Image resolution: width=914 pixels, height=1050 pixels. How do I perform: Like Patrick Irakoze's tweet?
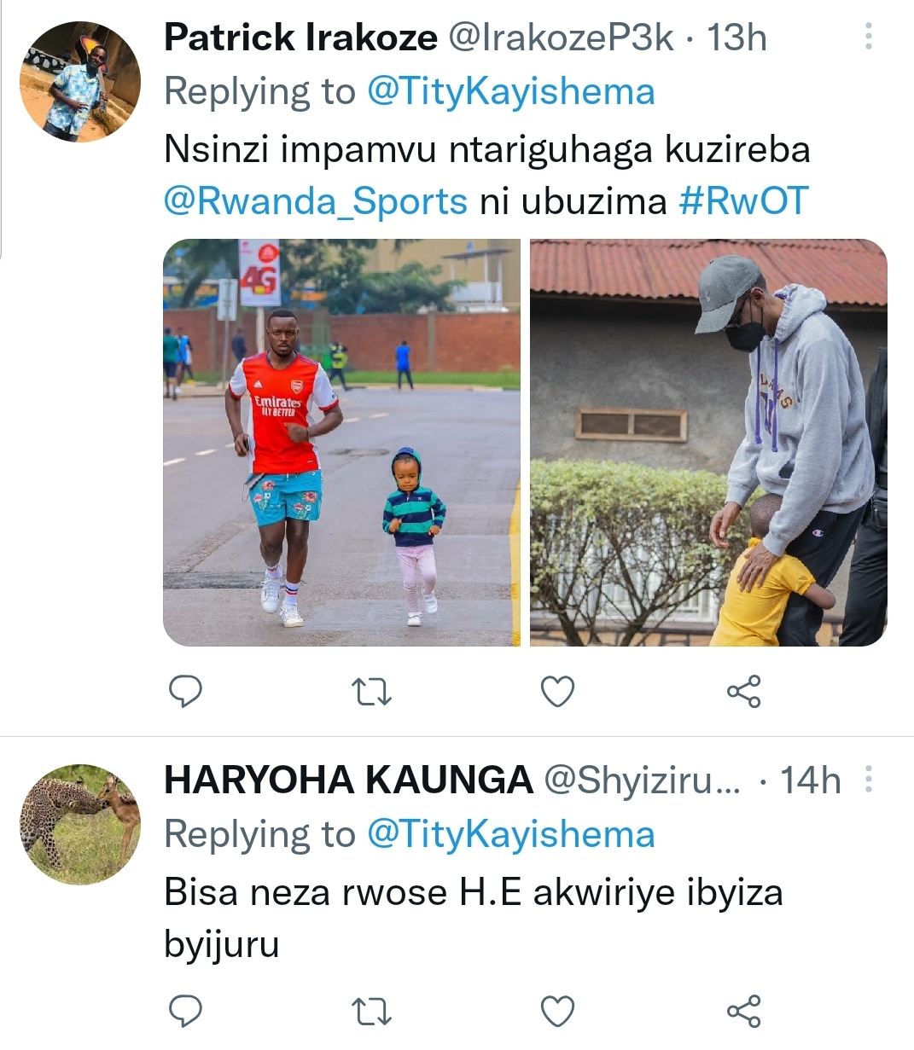click(557, 692)
